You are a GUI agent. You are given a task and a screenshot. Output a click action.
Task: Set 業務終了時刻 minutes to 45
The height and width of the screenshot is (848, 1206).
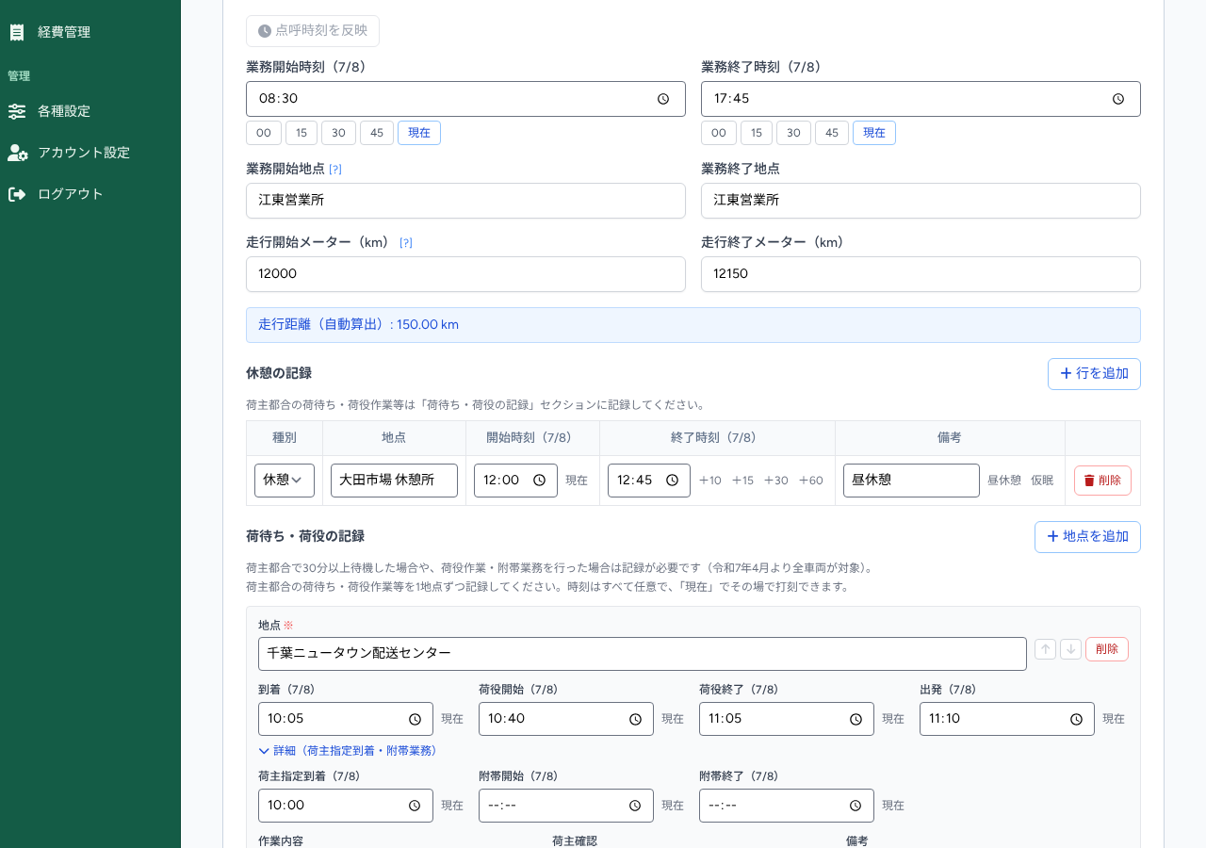pos(832,133)
